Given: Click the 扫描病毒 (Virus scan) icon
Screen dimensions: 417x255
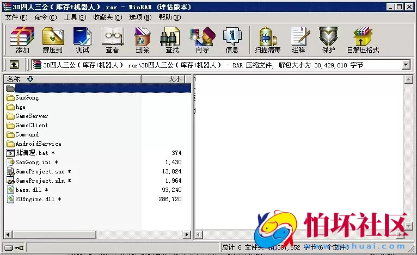Looking at the screenshot, I should pyautogui.click(x=267, y=40).
